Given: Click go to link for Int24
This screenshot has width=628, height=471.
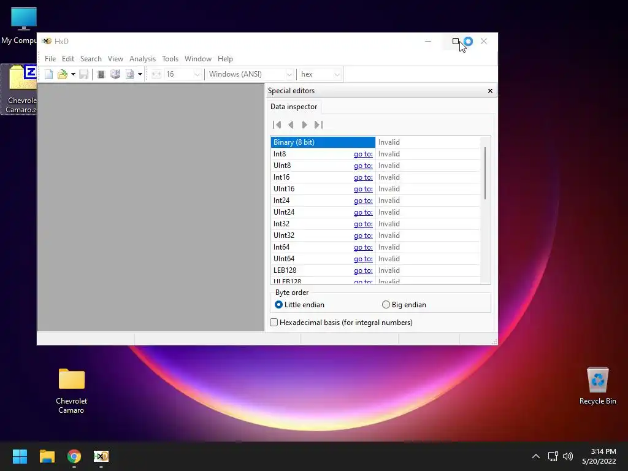Looking at the screenshot, I should 363,201.
